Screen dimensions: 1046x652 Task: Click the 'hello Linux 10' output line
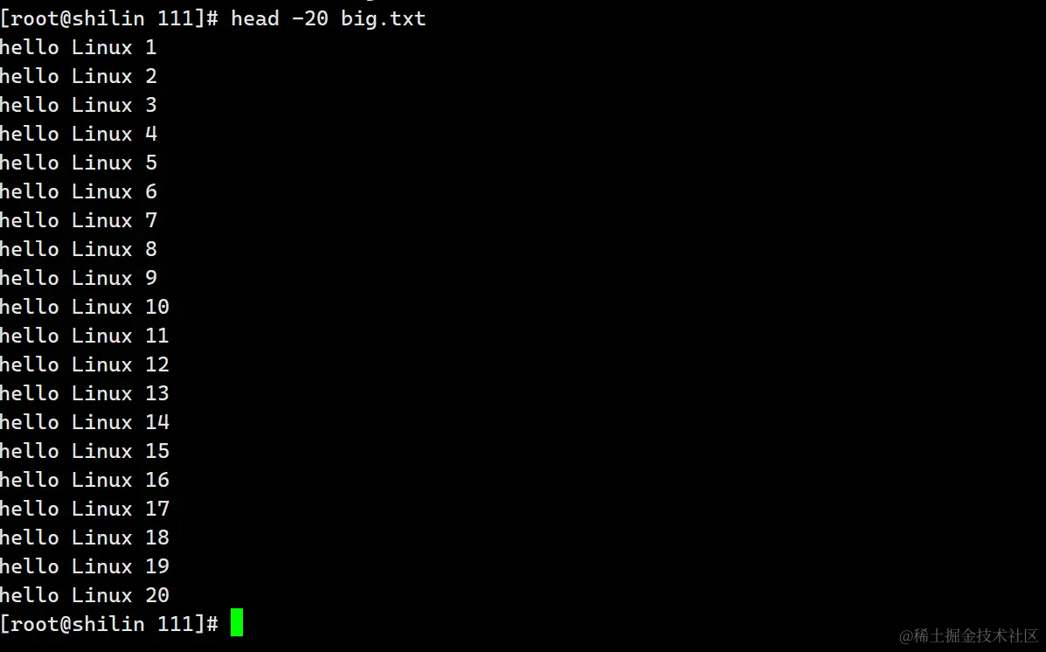(x=85, y=306)
